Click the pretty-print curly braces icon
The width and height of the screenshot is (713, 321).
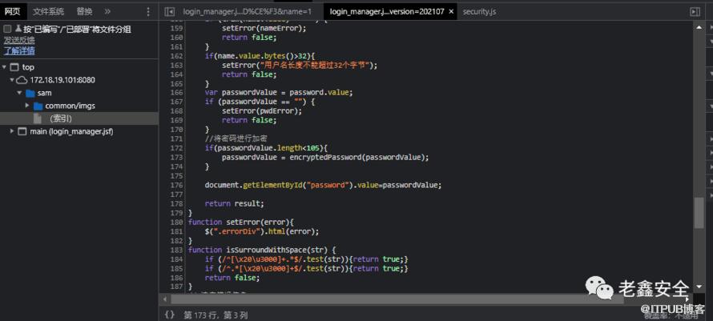170,315
